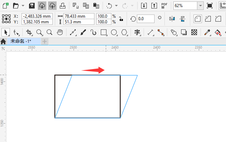Expand the zoom level dropdown arrow

tap(200, 6)
